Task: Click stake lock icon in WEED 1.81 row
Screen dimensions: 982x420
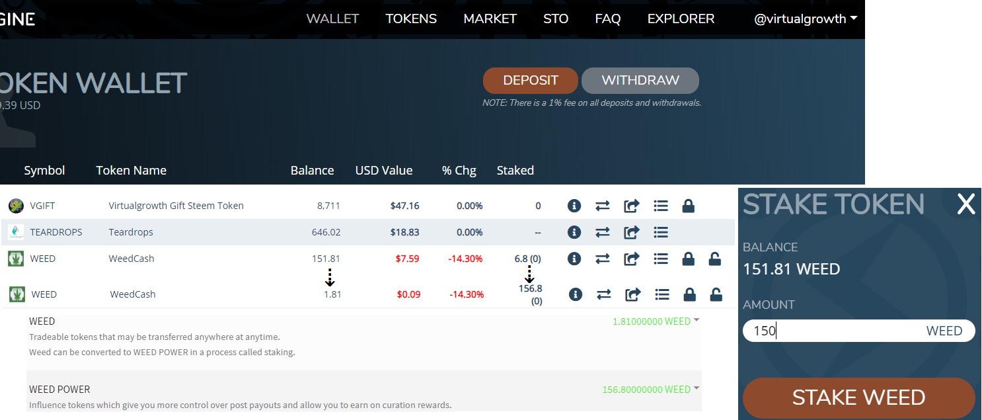Action: [x=689, y=294]
